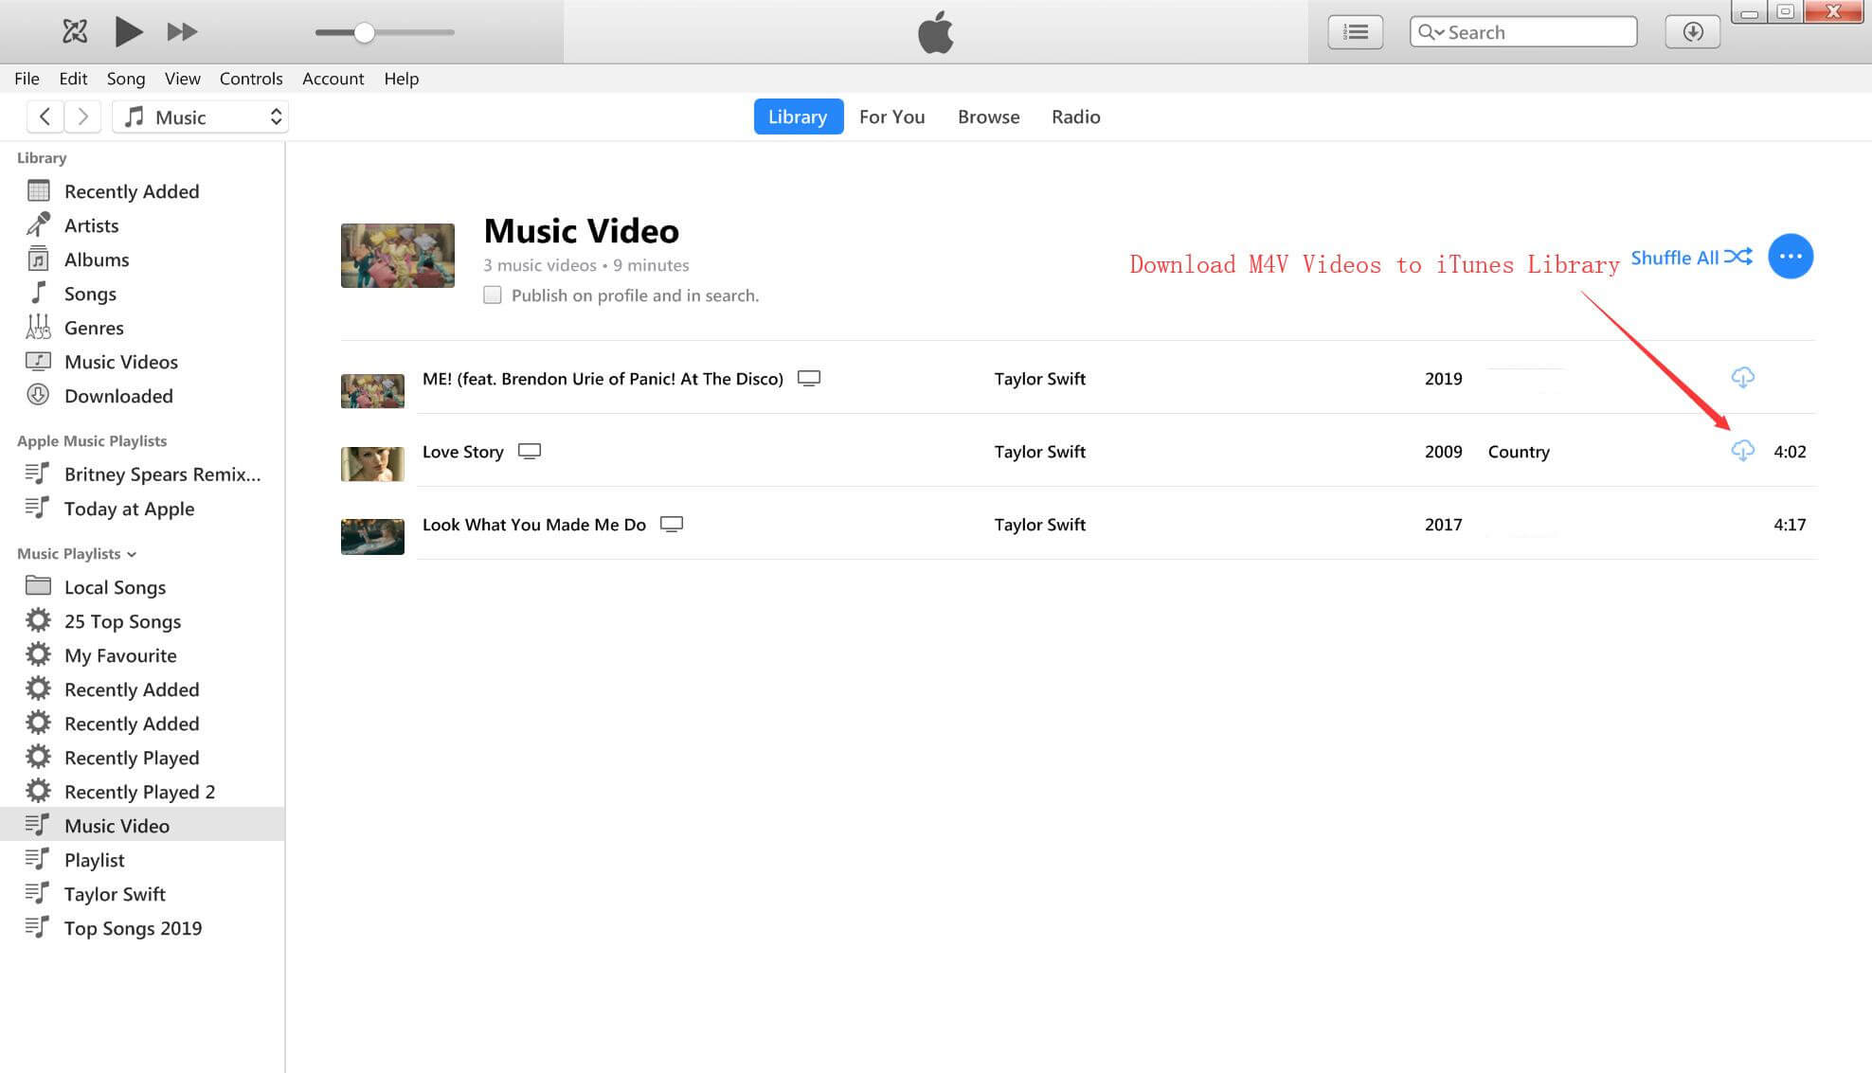Select the Library tab

pos(797,116)
